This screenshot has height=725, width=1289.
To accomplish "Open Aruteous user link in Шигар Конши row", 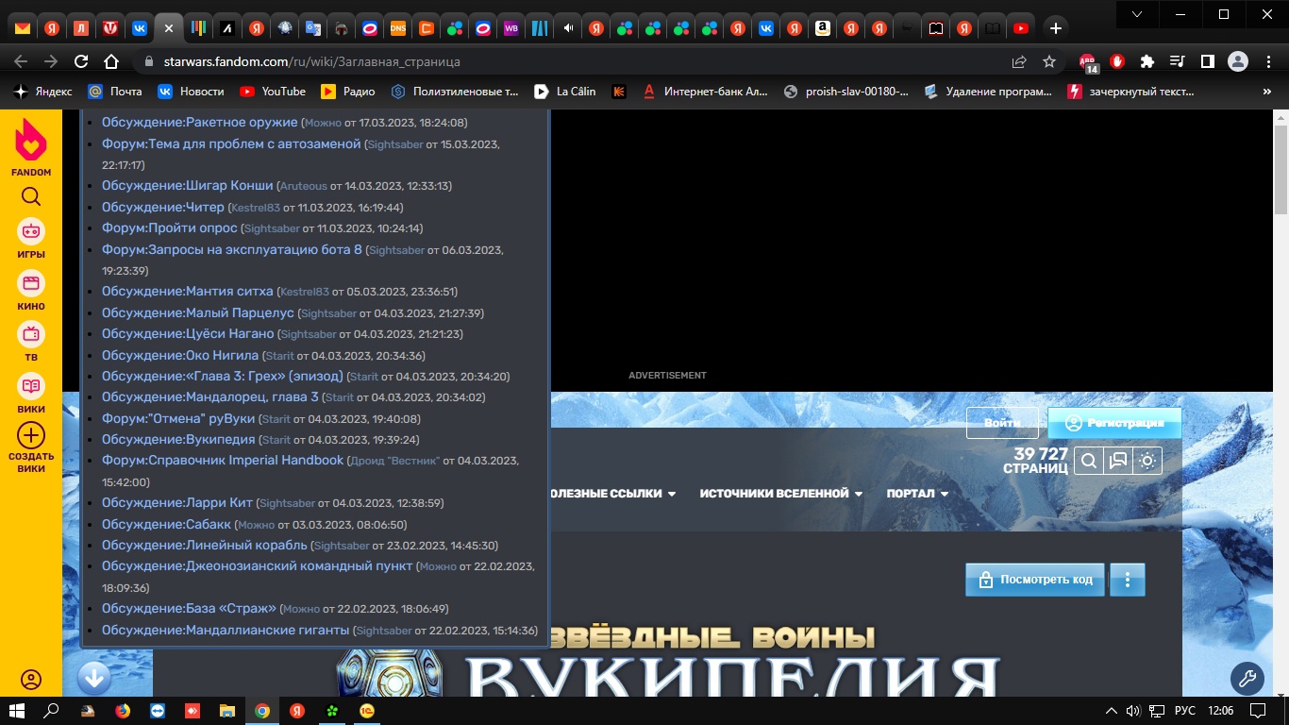I will pos(303,187).
